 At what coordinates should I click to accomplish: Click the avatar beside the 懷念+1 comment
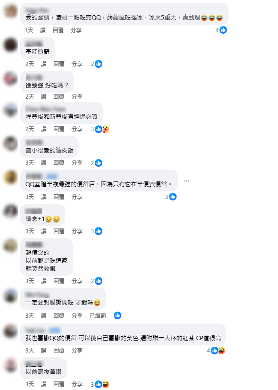click(x=10, y=211)
